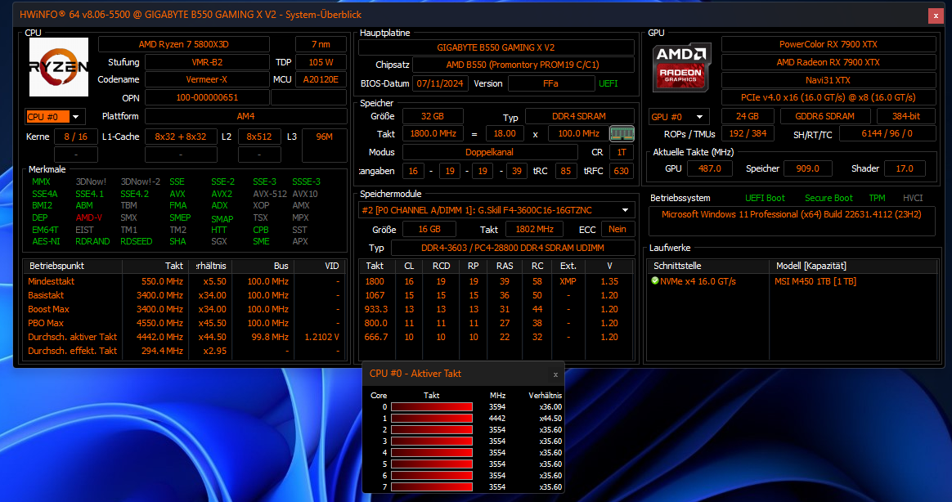Screen dimensions: 952x502
Task: Click the Secure Boot indicator
Action: click(x=829, y=198)
